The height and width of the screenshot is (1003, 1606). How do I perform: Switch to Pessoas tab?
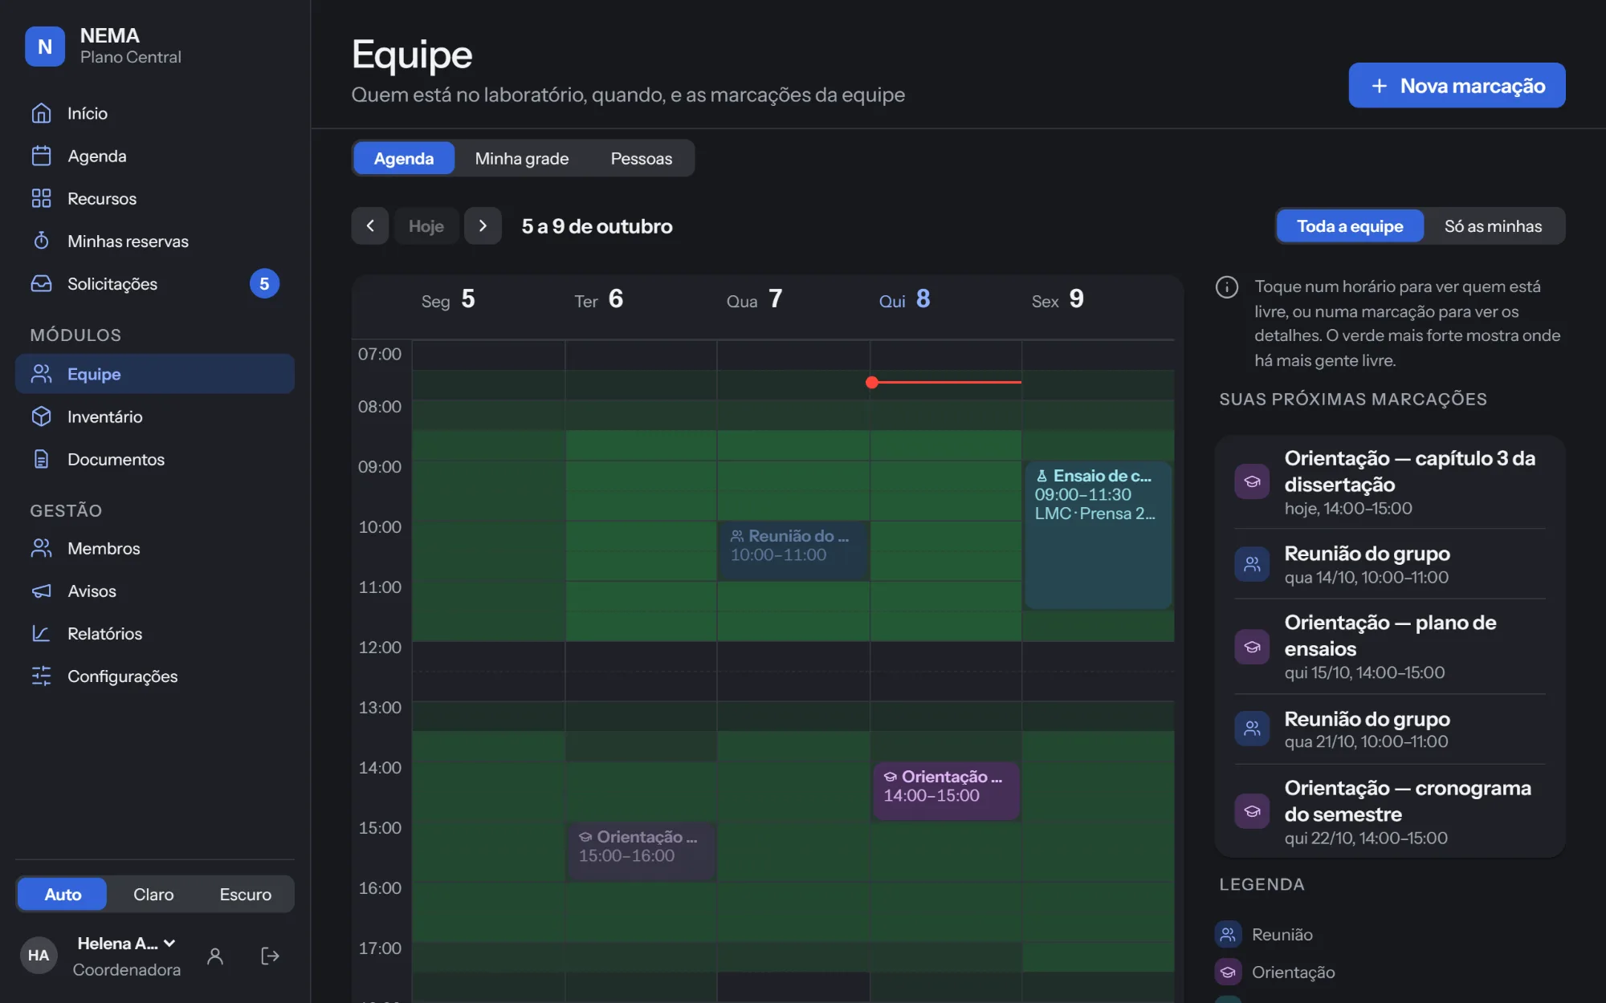641,158
